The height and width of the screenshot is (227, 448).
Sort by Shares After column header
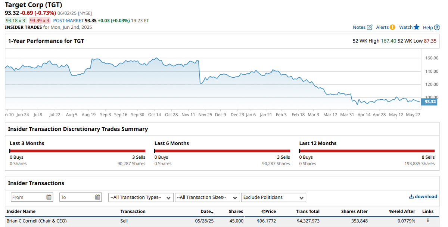tap(354, 211)
